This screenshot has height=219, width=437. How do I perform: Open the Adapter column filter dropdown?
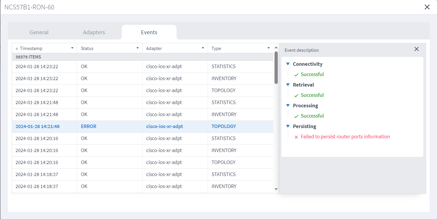[x=203, y=48]
